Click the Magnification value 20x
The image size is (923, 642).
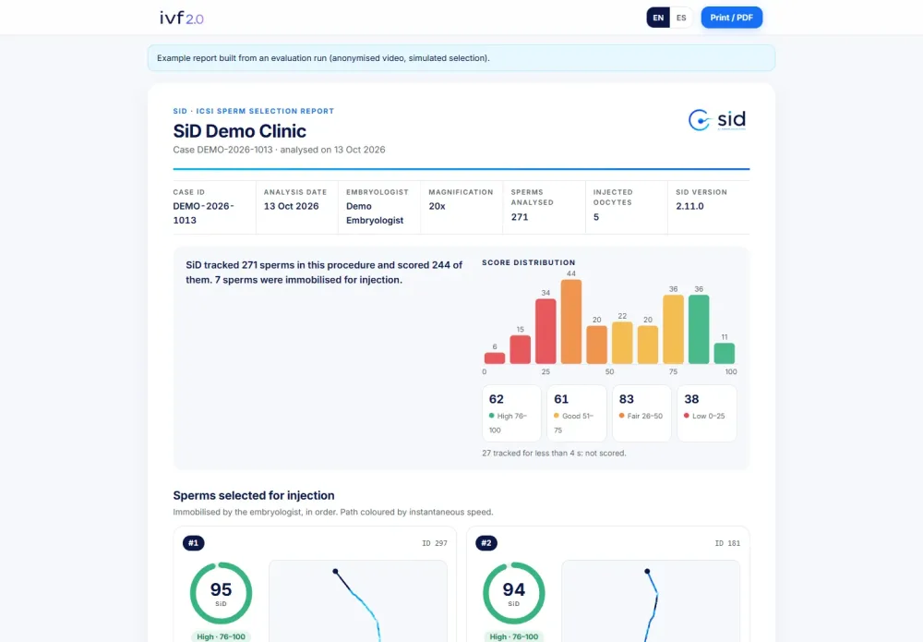coord(437,206)
